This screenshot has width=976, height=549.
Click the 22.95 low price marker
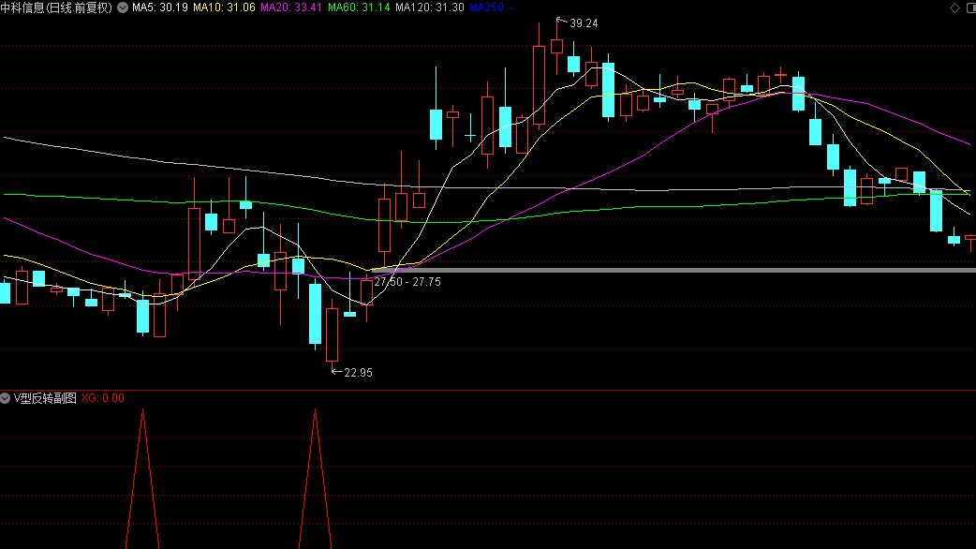(x=358, y=372)
